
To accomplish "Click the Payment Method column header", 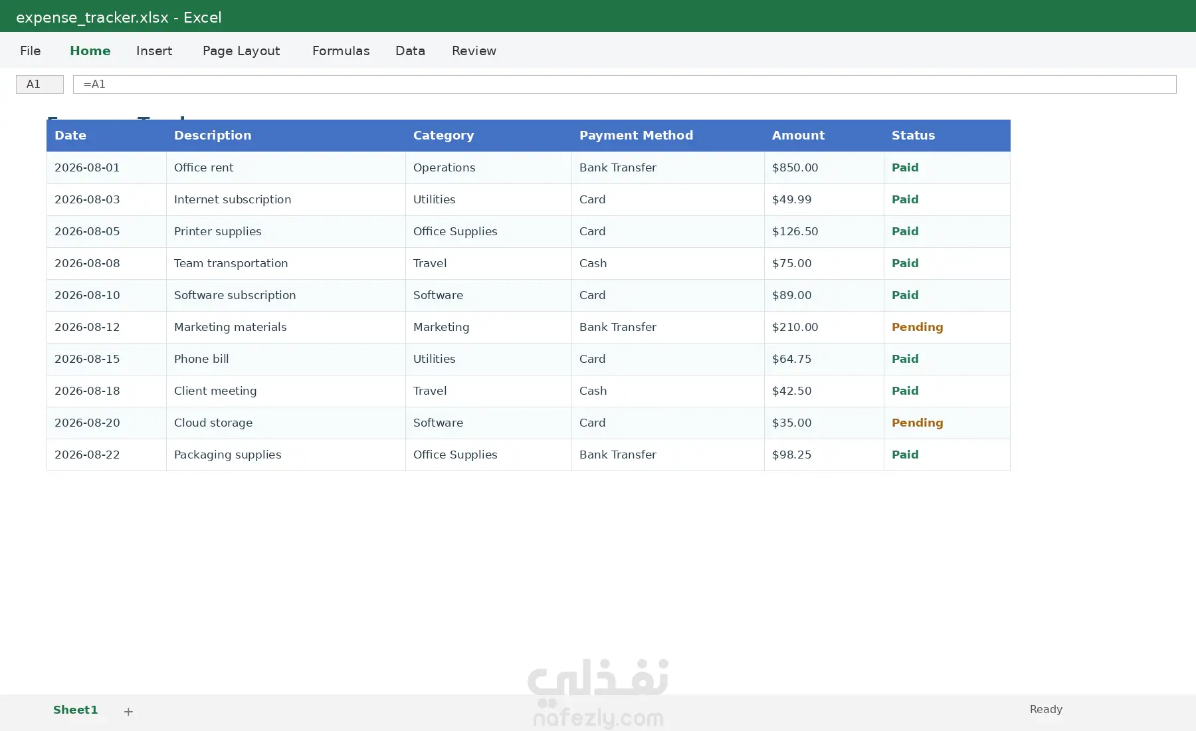I will click(x=668, y=136).
